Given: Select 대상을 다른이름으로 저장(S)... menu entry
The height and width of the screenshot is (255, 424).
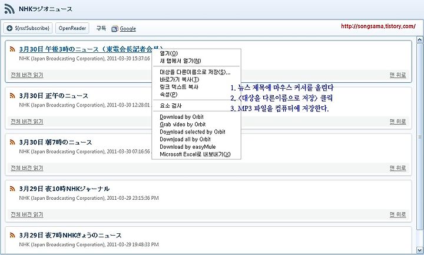Looking at the screenshot, I should pyautogui.click(x=196, y=72).
